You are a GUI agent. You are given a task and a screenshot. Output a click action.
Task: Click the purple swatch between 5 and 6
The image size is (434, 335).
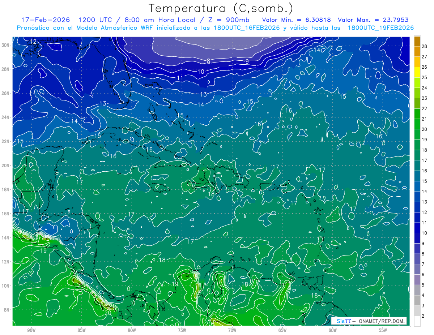coord(417,280)
